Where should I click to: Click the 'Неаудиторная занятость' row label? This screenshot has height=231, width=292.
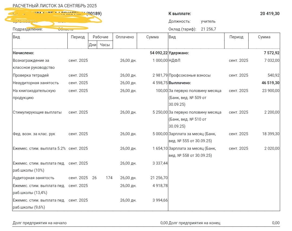click(36, 83)
